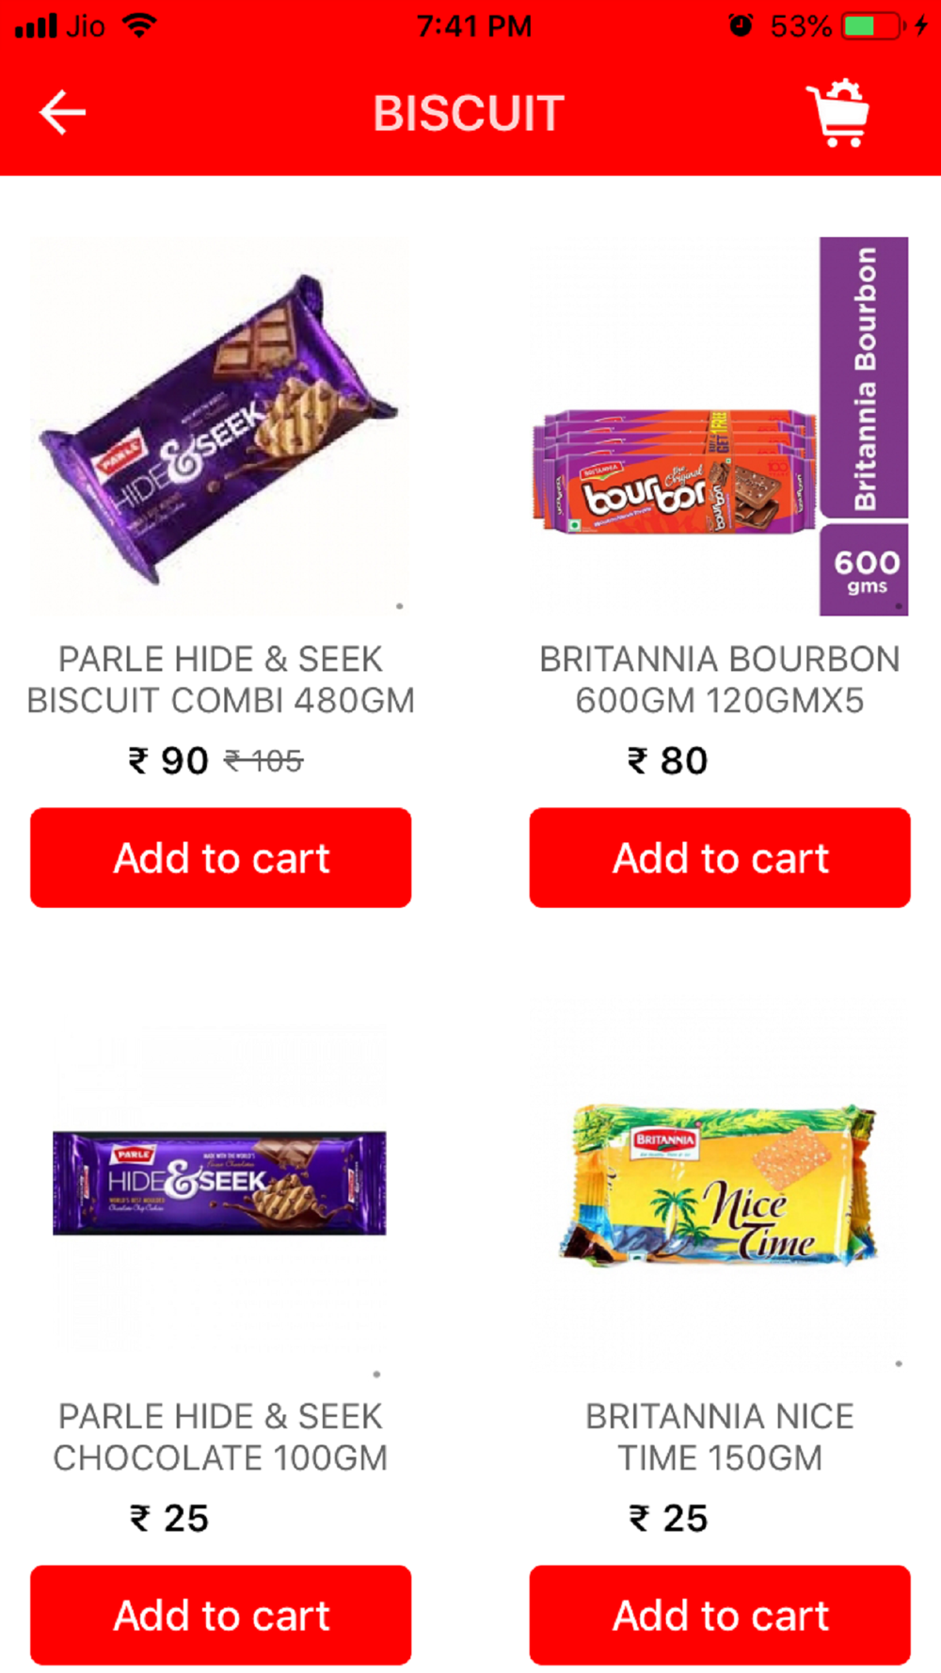Tap the back arrow icon
This screenshot has width=941, height=1673.
coord(62,113)
